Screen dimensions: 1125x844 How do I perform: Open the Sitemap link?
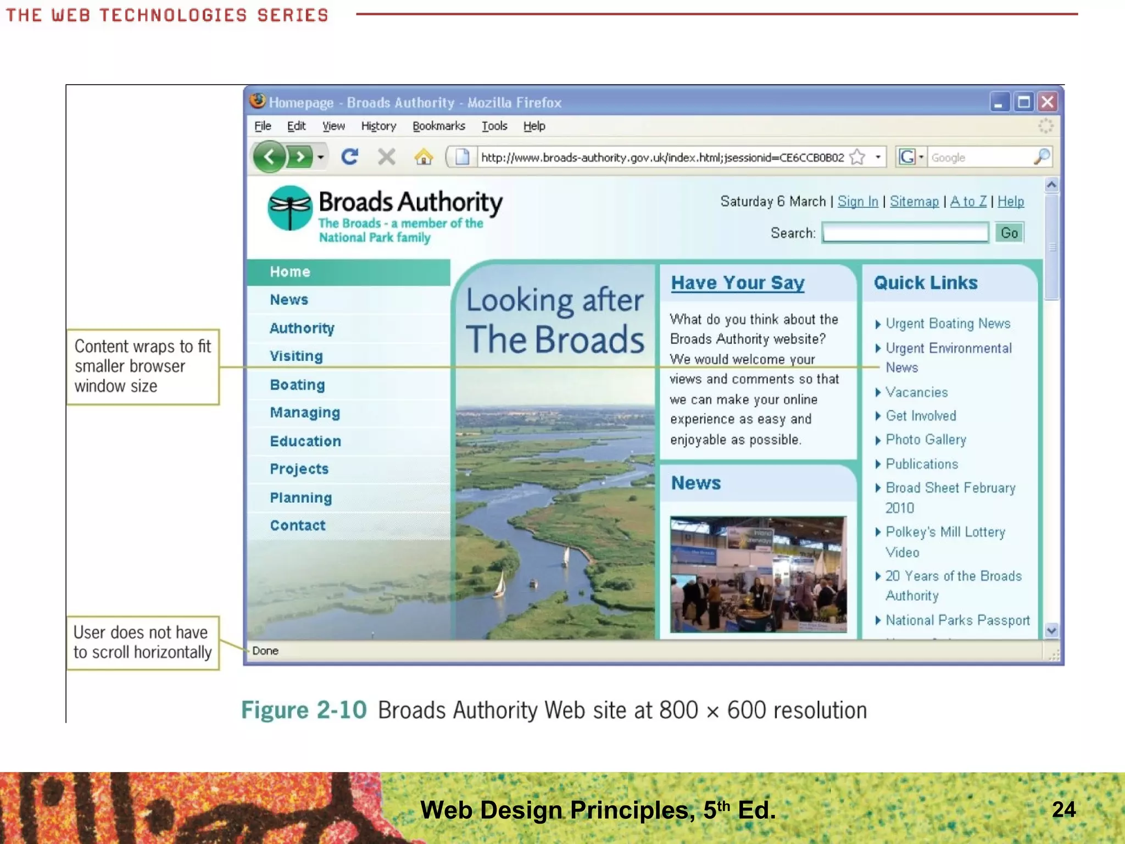point(914,202)
